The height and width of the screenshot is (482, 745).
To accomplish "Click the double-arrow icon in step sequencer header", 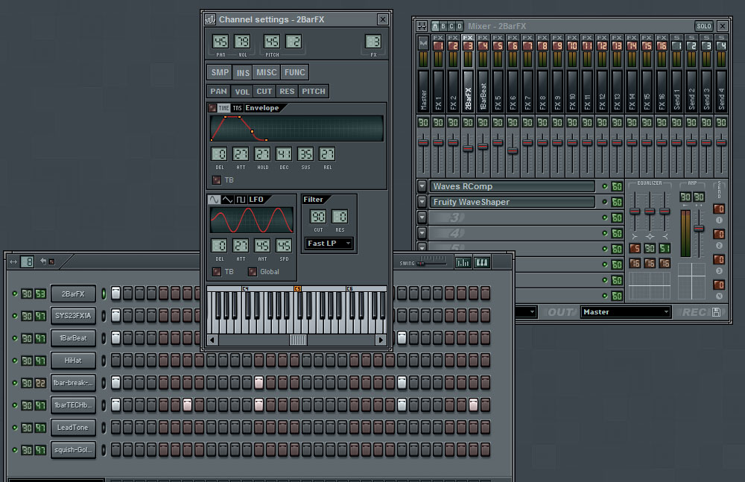I will 13,261.
